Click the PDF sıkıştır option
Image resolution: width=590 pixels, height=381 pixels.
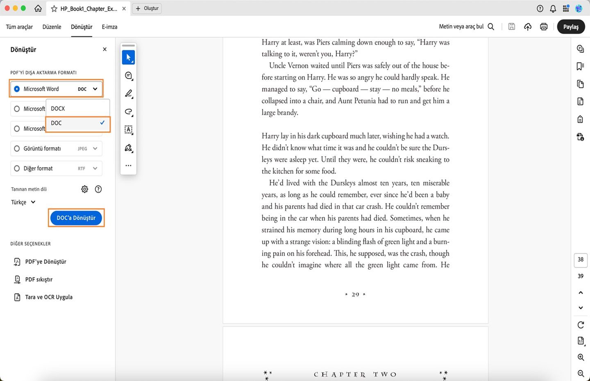[39, 279]
